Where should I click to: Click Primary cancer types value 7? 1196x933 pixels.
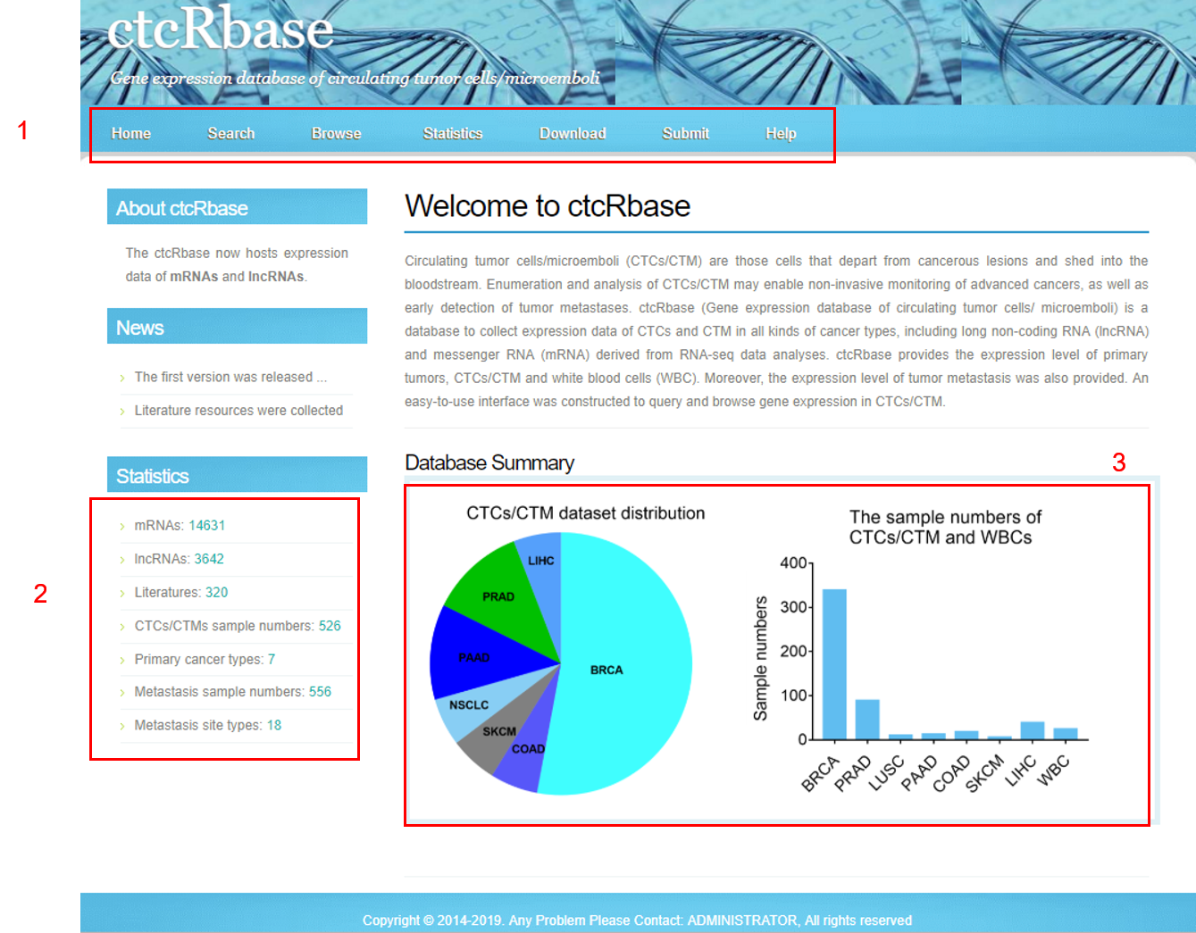[272, 659]
